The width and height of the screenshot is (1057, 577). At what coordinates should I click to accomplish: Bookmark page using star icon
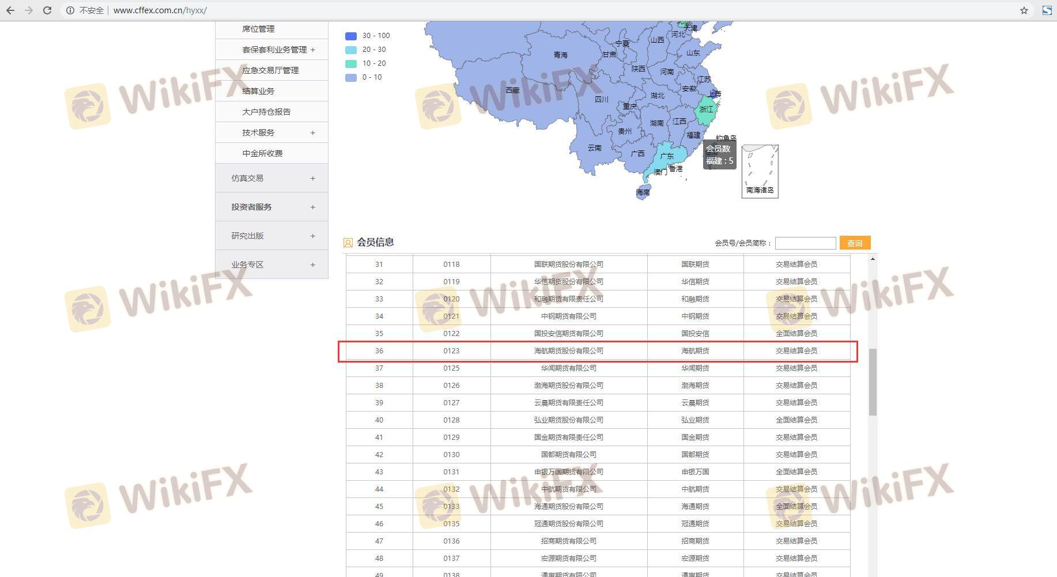tap(1024, 10)
